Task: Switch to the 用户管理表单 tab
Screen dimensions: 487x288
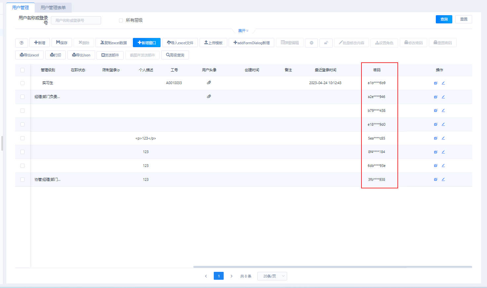Action: 53,8
